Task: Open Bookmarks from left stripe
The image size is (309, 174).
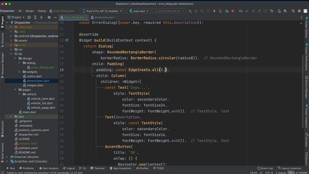Action: [x=2, y=129]
